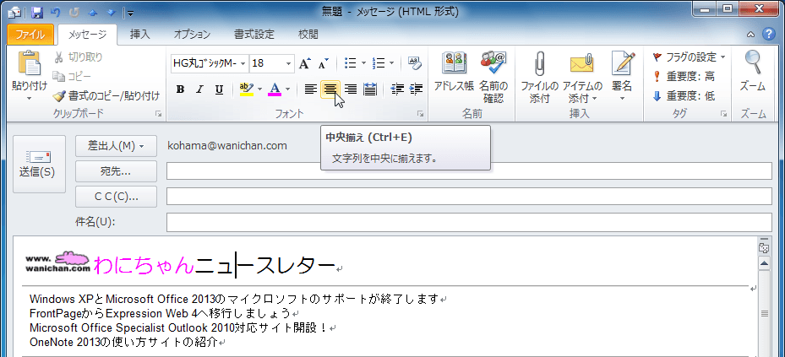Click 名前の確認 check names icon
This screenshot has height=357, width=785.
tap(493, 77)
